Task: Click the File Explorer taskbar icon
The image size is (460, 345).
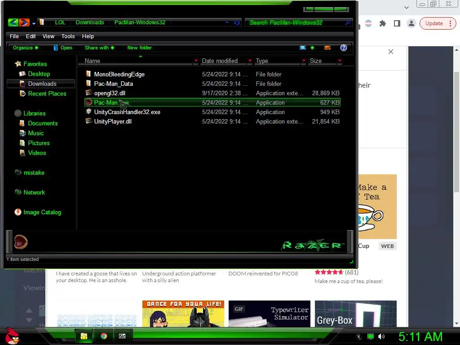Action: (x=84, y=336)
